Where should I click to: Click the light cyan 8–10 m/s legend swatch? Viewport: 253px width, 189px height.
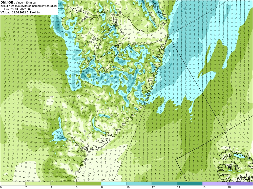(114, 184)
